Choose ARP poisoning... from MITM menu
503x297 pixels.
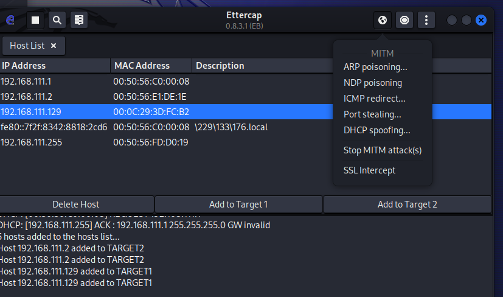tap(375, 67)
